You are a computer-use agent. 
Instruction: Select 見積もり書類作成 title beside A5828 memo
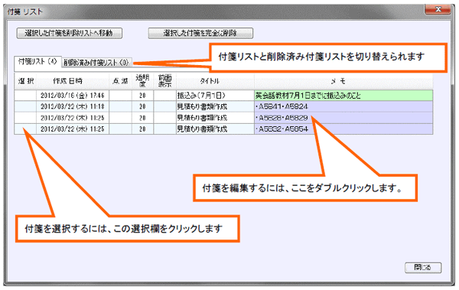(215, 118)
